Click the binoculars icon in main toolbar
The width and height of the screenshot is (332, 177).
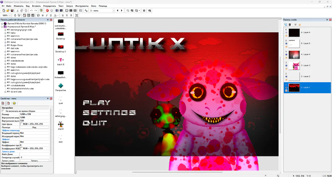pyautogui.click(x=150, y=10)
